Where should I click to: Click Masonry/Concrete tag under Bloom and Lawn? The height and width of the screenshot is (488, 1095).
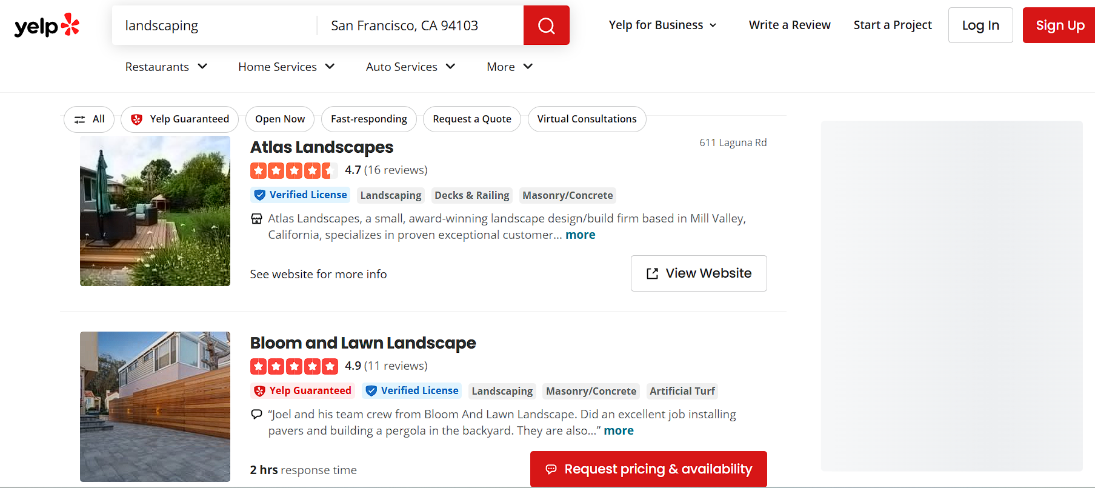click(591, 391)
